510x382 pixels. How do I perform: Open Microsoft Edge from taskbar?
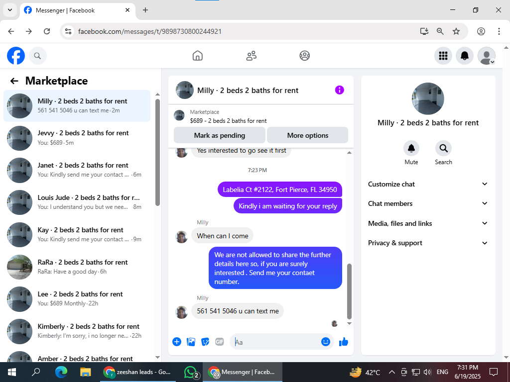pyautogui.click(x=61, y=372)
